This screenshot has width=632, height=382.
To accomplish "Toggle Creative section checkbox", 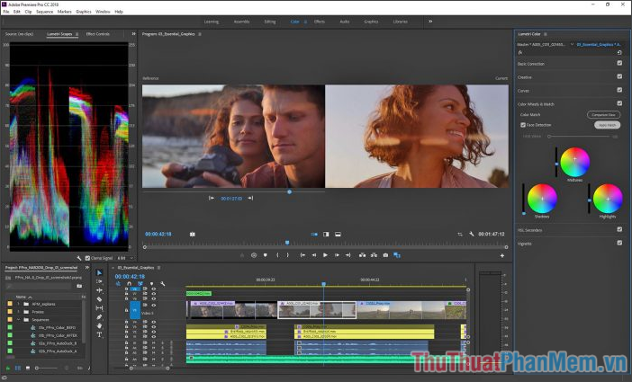I will pos(619,76).
